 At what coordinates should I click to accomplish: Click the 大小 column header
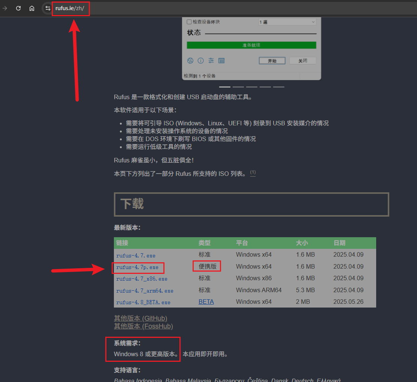click(302, 243)
